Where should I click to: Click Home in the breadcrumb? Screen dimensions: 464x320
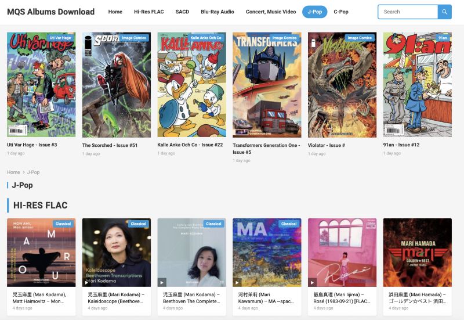[x=13, y=172]
